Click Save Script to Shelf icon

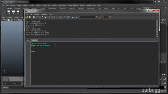pos(37,17)
